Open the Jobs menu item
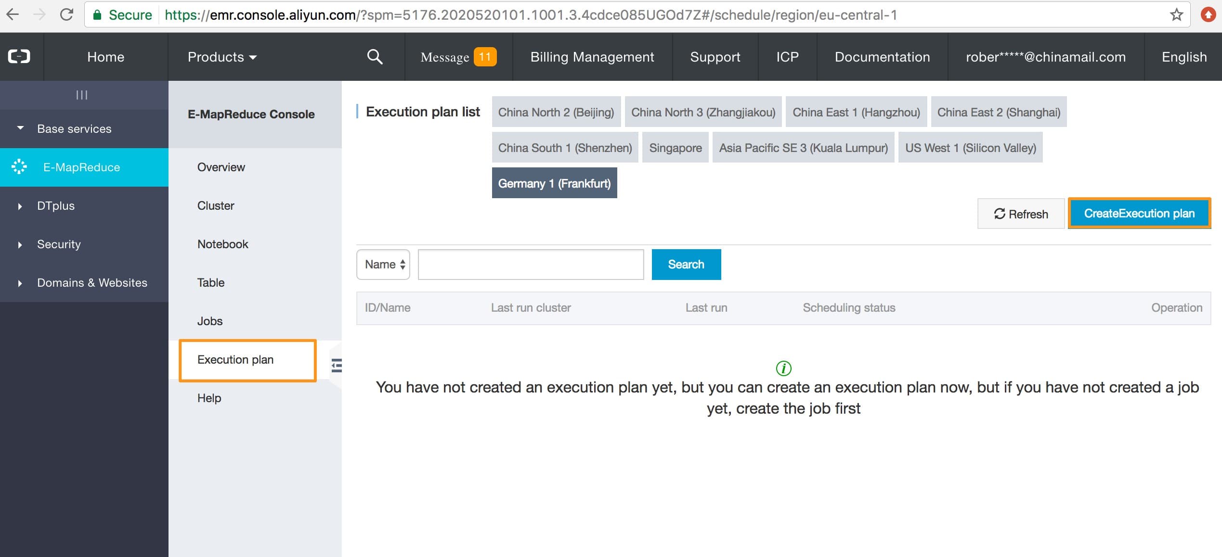 click(210, 321)
